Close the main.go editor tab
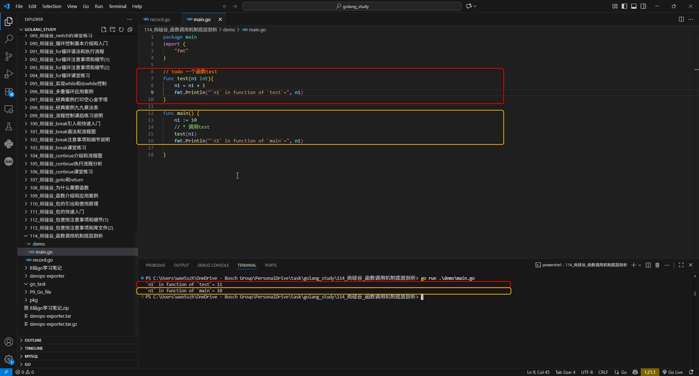 click(220, 19)
